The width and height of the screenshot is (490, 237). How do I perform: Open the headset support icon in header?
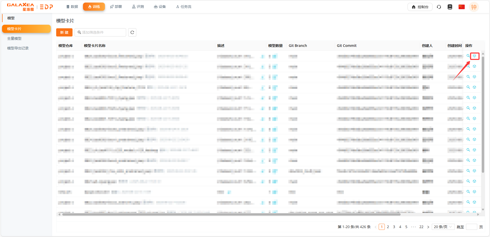click(439, 7)
